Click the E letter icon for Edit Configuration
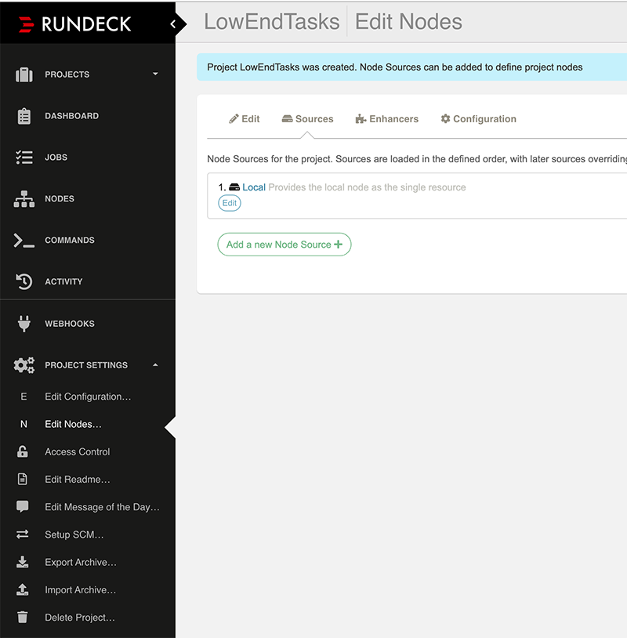 point(24,397)
